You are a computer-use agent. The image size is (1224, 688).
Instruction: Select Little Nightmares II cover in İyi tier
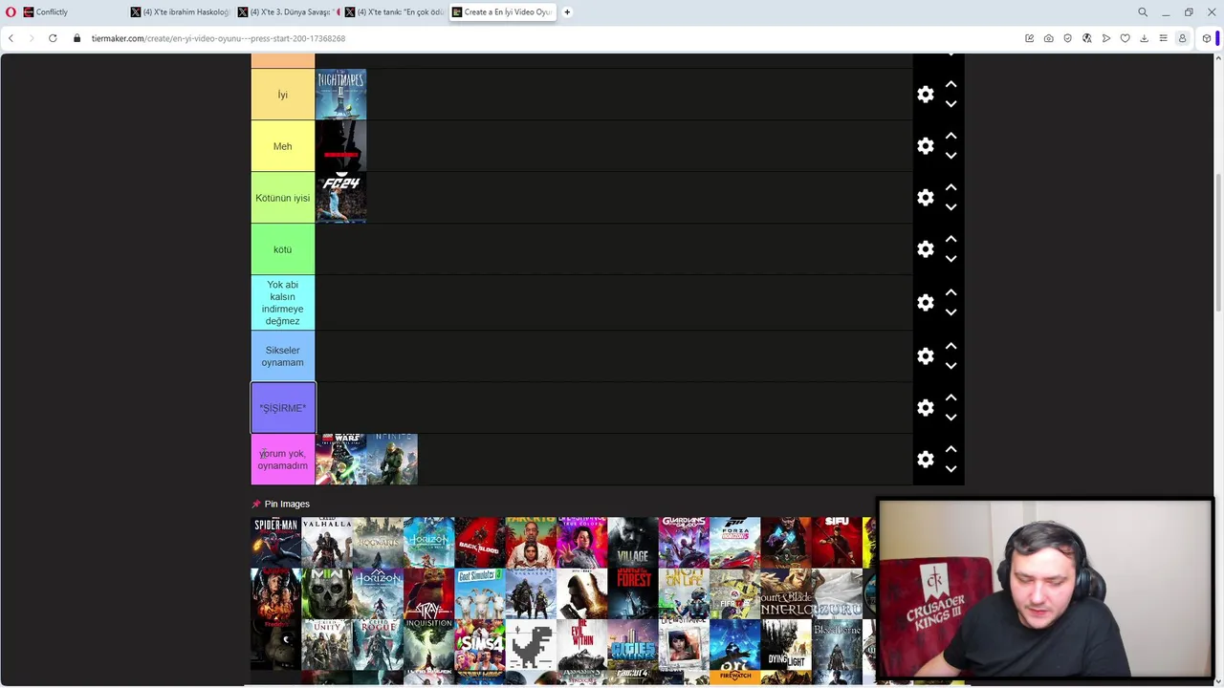tap(341, 95)
